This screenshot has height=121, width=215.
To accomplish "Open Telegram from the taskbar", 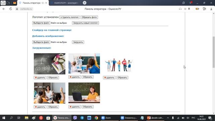I will [82, 118].
